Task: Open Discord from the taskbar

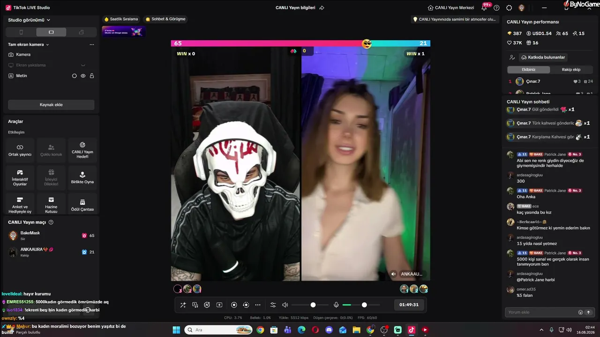Action: click(x=329, y=330)
